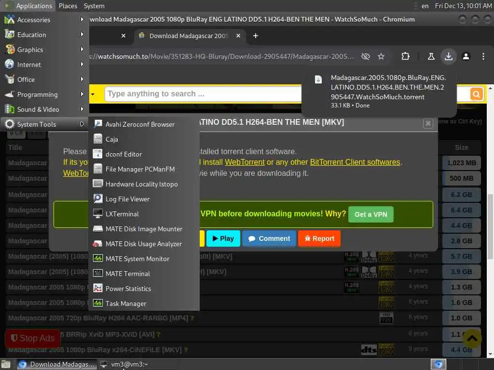The height and width of the screenshot is (370, 494).
Task: Bookmark this page with star icon
Action: 381,56
